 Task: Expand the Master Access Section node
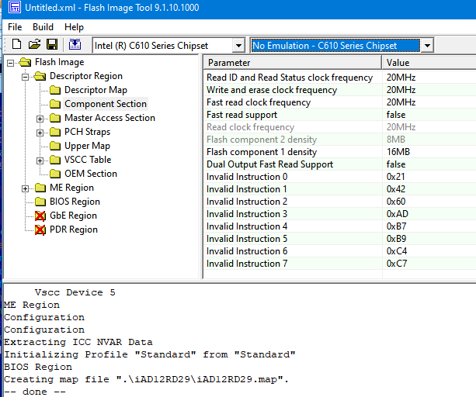(x=40, y=119)
